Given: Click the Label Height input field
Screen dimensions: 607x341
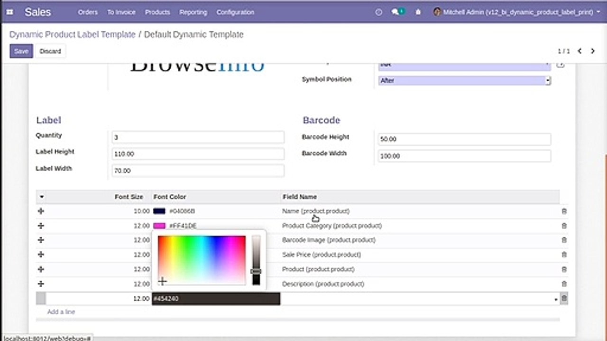Looking at the screenshot, I should (198, 154).
